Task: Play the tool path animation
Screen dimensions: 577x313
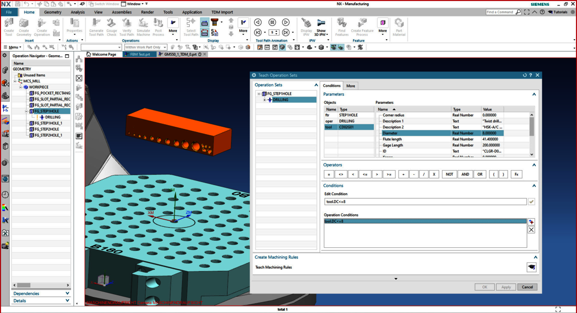Action: coord(286,22)
